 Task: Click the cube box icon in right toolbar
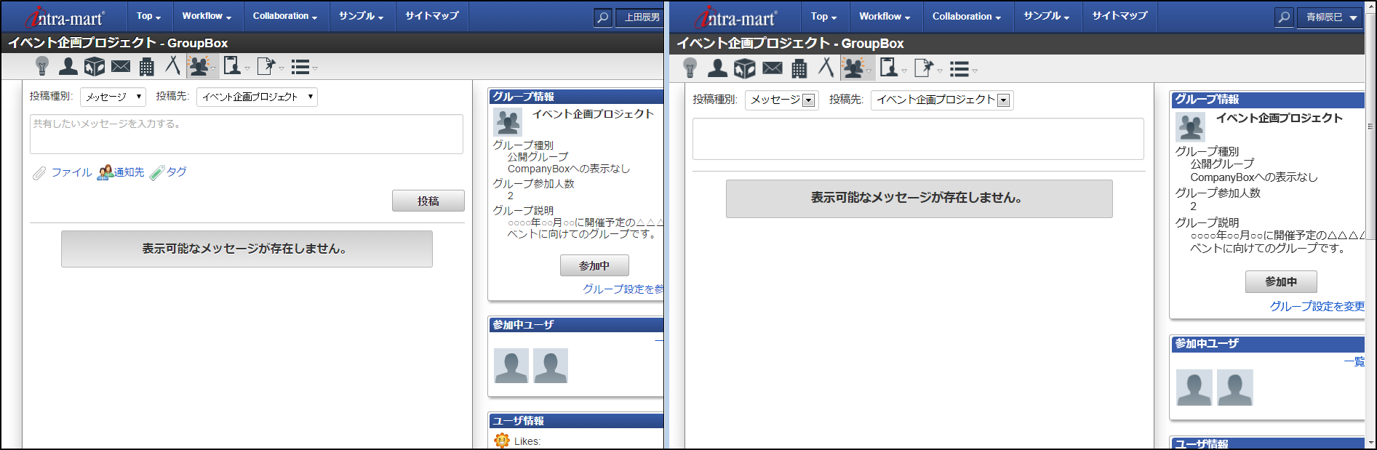[744, 69]
